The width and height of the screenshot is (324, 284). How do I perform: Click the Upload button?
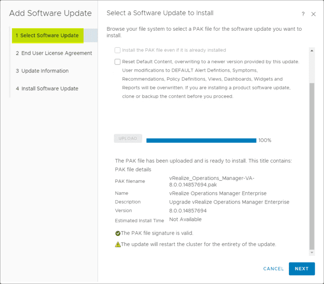point(128,139)
